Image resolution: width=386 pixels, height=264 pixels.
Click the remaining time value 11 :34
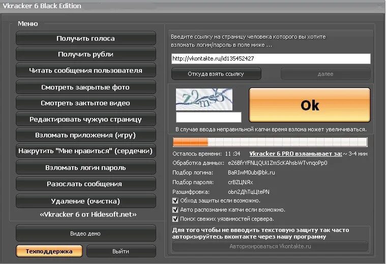pos(232,154)
